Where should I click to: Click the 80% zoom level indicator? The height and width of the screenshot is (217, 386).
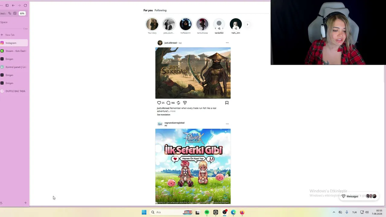[22, 14]
